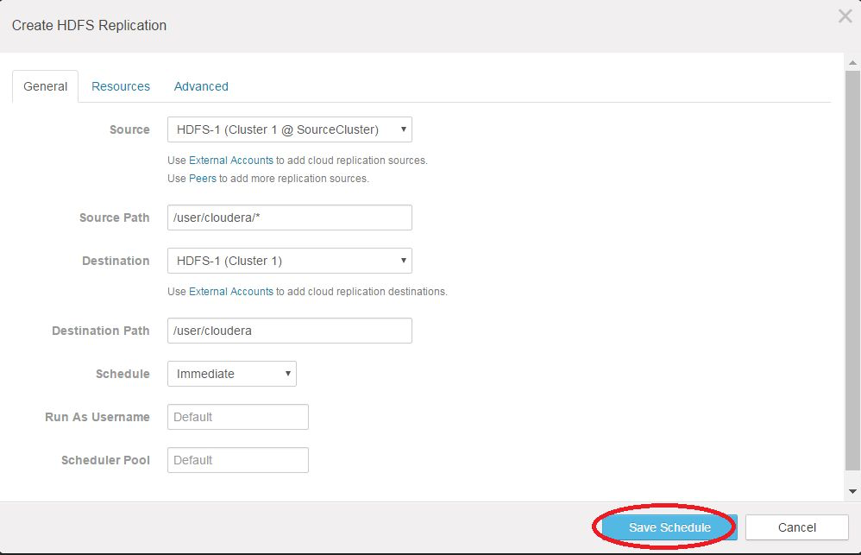This screenshot has width=861, height=555.
Task: Focus the Scheduler Pool input box
Action: 237,460
